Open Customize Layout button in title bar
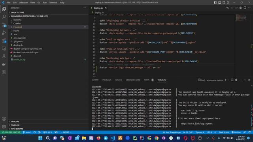253x142 pixels. click(x=228, y=3)
